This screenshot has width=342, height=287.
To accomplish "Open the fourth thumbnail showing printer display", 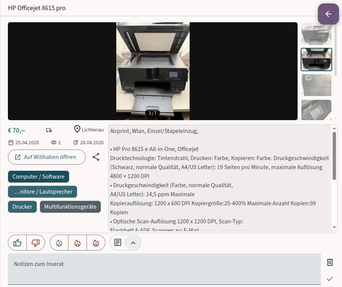I will point(316,110).
